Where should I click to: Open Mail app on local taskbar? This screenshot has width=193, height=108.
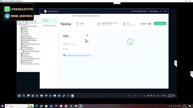coord(51,106)
